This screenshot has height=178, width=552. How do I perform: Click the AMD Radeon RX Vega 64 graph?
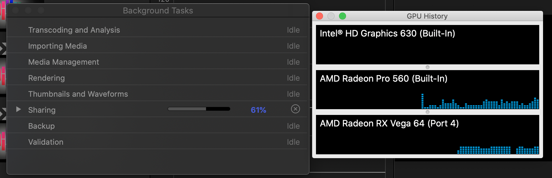[x=427, y=138]
